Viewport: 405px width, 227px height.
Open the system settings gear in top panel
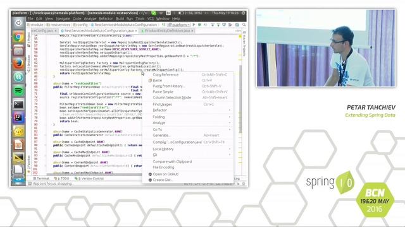tap(243, 13)
